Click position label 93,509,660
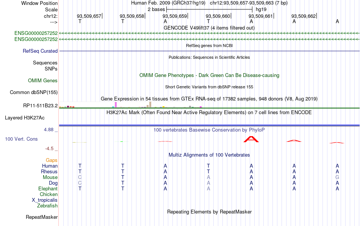 (x=218, y=16)
